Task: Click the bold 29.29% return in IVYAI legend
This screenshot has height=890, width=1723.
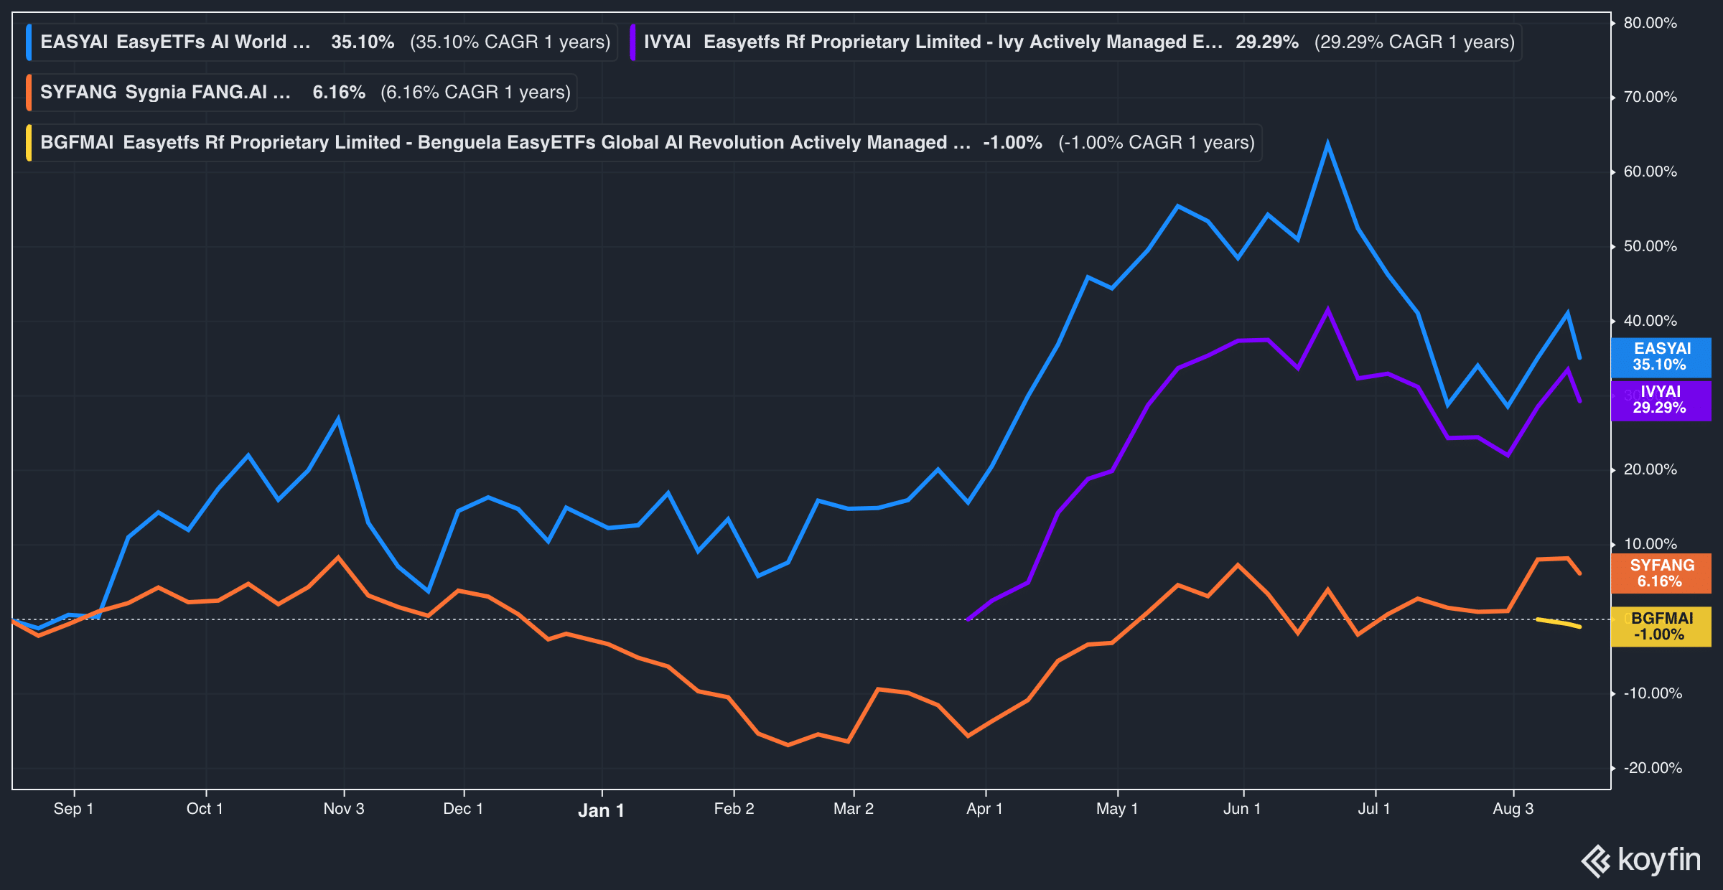Action: pyautogui.click(x=1267, y=42)
